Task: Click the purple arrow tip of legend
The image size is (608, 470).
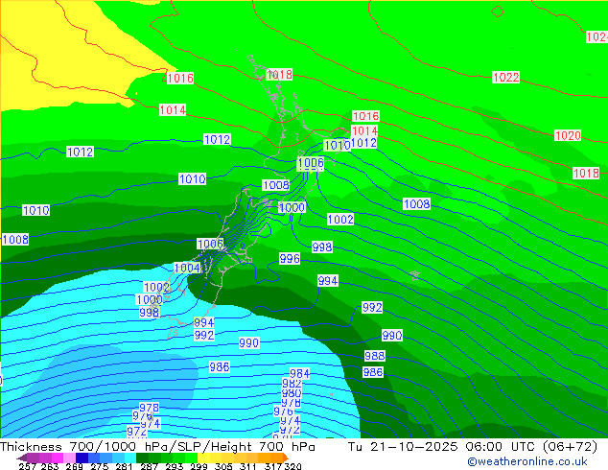Action: (x=21, y=458)
